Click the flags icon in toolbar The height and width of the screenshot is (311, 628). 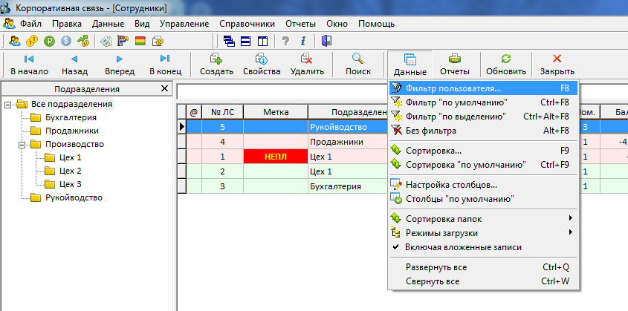click(x=123, y=41)
